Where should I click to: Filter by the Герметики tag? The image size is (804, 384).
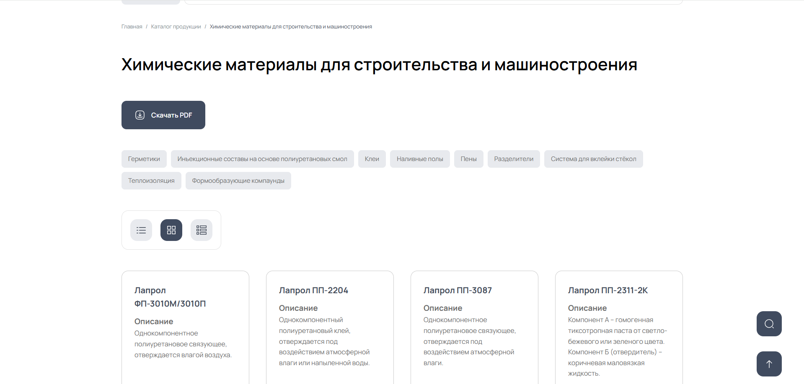tap(144, 159)
